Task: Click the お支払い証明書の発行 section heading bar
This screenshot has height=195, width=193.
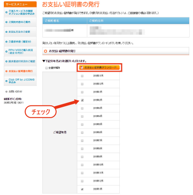Action: [116, 51]
